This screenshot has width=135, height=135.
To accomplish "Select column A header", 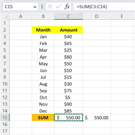I will pos(21,16).
